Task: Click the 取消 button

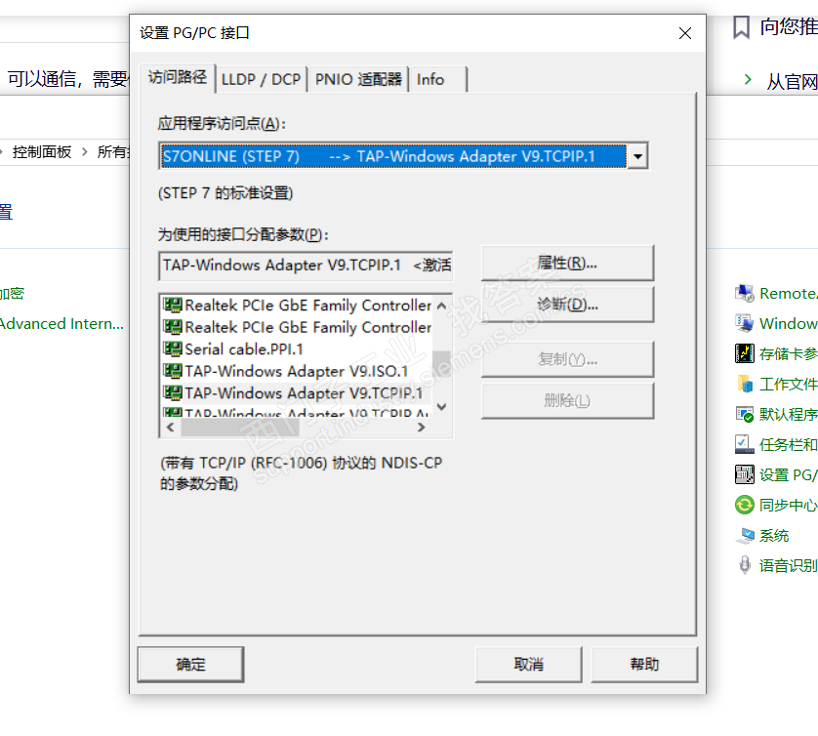Action: click(528, 665)
